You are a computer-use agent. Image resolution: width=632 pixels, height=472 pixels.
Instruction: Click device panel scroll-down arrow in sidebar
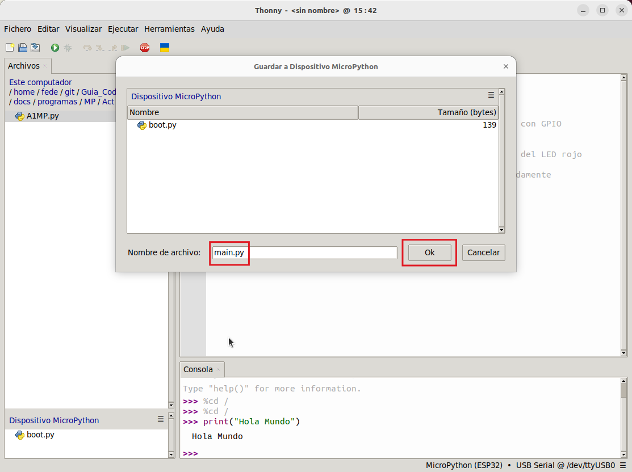[x=171, y=454]
